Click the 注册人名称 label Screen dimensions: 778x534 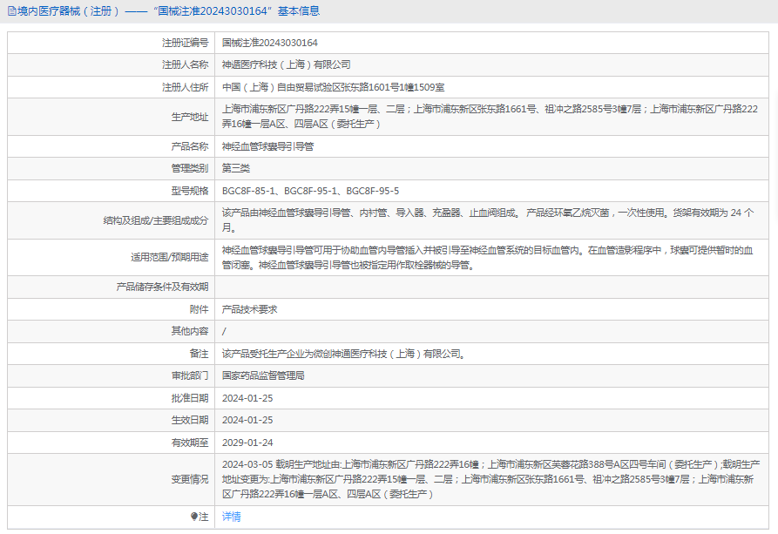coord(185,64)
